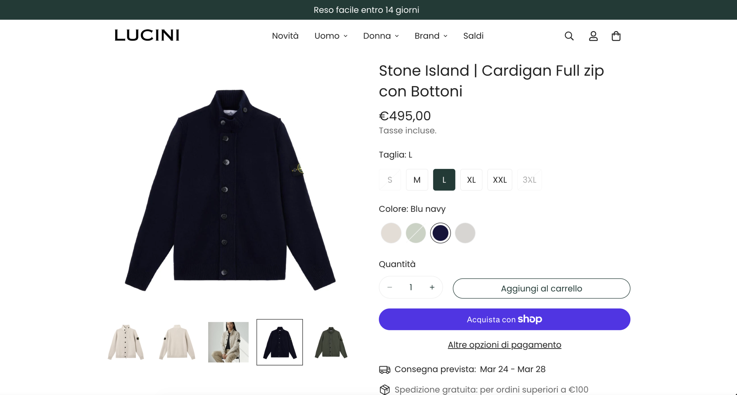Increase quantity with the plus icon

pos(432,287)
